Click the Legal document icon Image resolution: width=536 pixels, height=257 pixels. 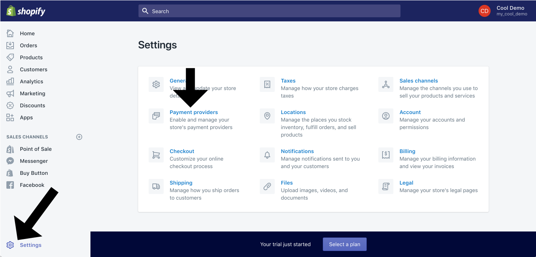point(386,186)
